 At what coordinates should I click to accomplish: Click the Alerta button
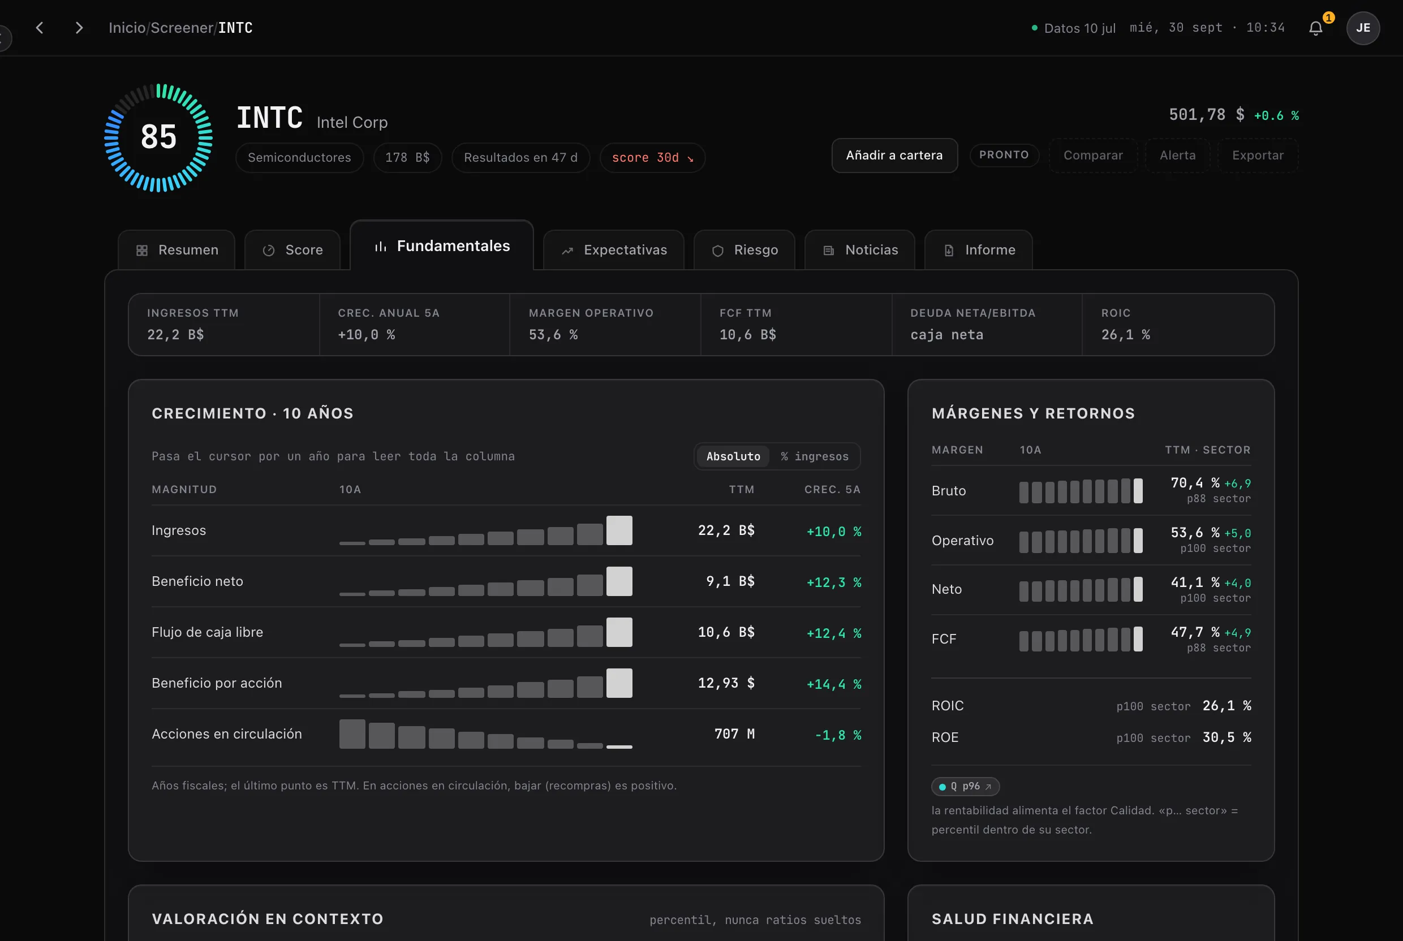point(1177,156)
